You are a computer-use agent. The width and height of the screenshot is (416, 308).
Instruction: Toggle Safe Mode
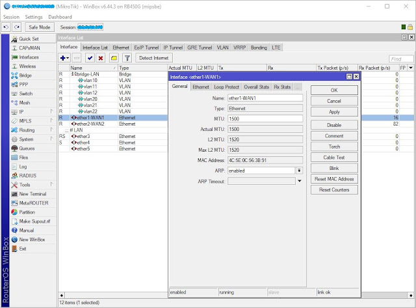(40, 27)
